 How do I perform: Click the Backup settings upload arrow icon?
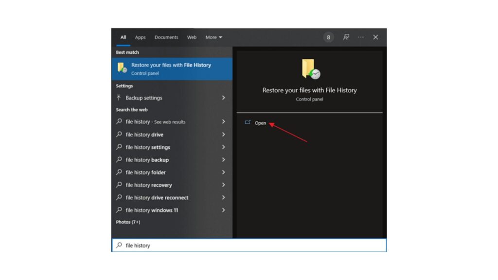[119, 98]
